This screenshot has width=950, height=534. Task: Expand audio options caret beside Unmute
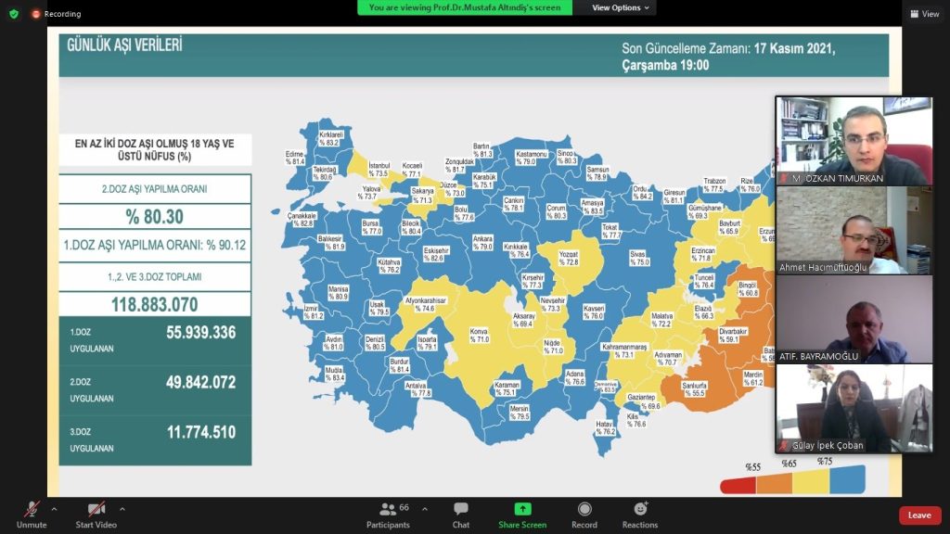click(54, 509)
